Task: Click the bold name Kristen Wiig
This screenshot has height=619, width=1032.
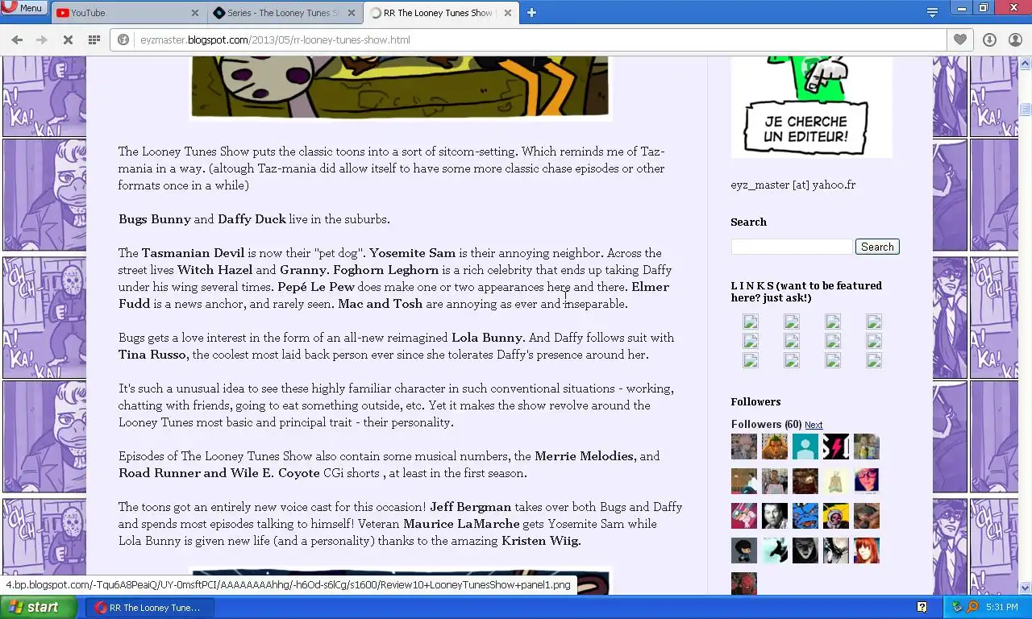Action: [541, 541]
